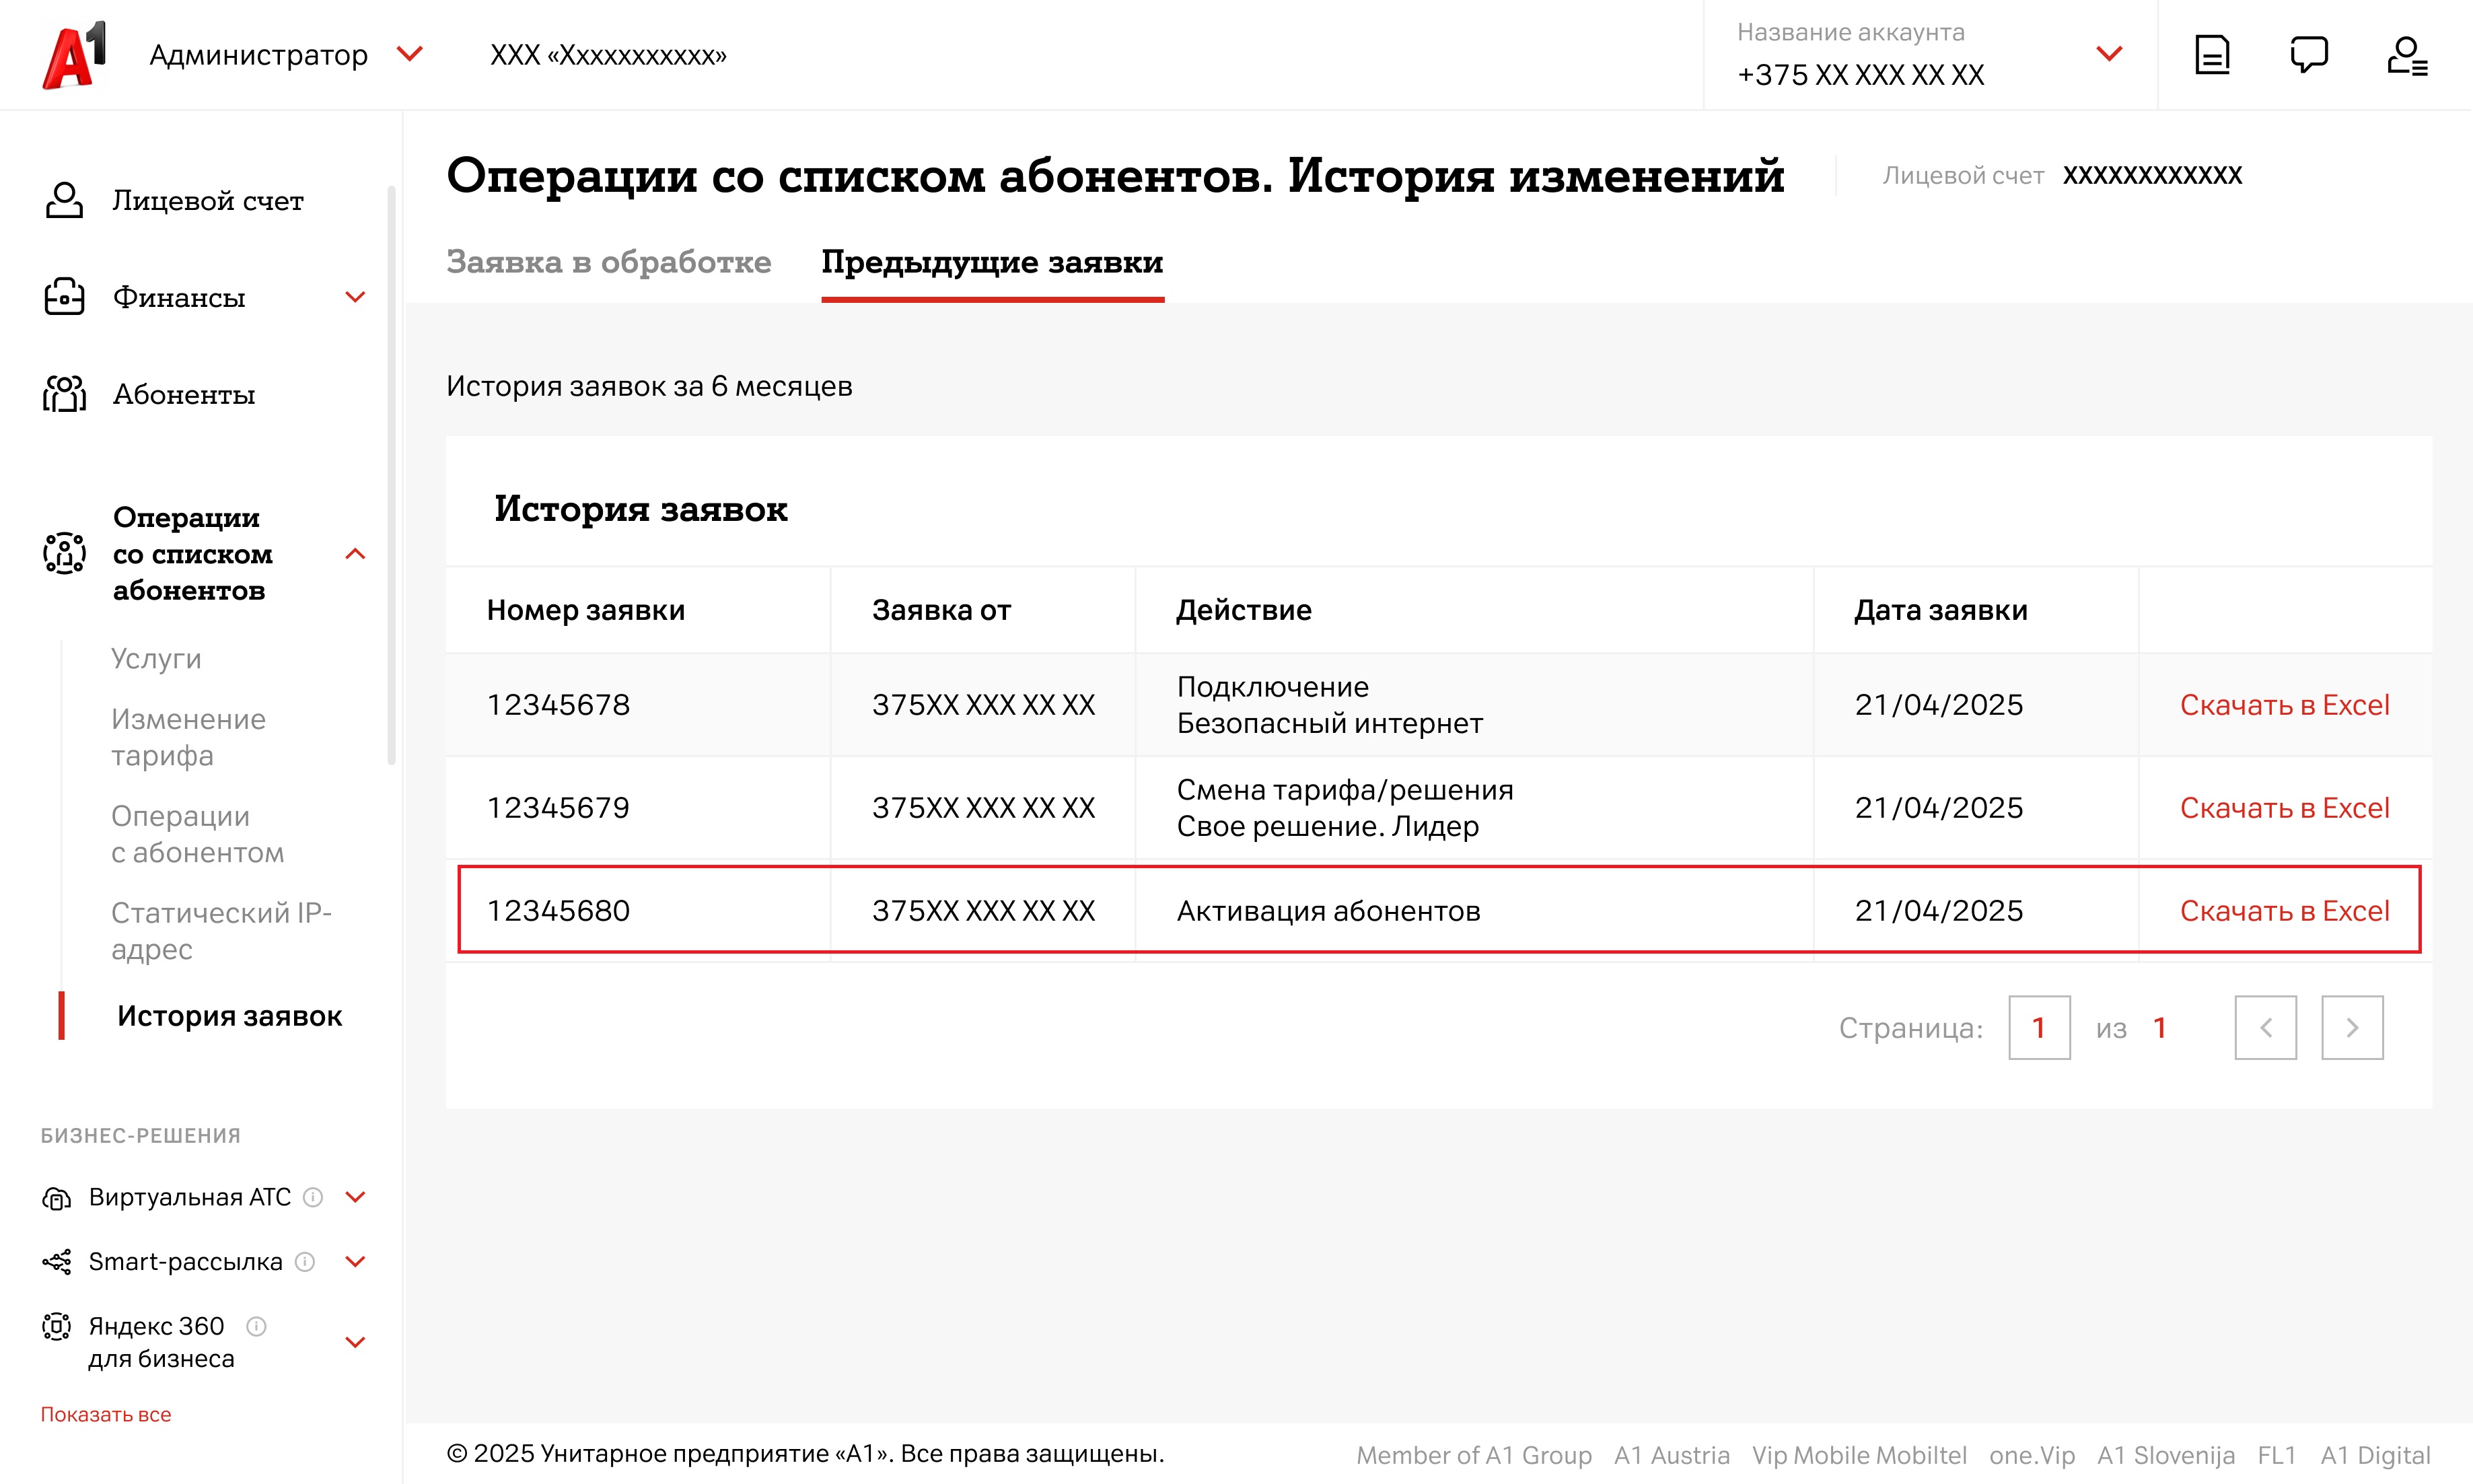The height and width of the screenshot is (1484, 2473).
Task: Select Изменение тарифа submenu item
Action: (x=188, y=737)
